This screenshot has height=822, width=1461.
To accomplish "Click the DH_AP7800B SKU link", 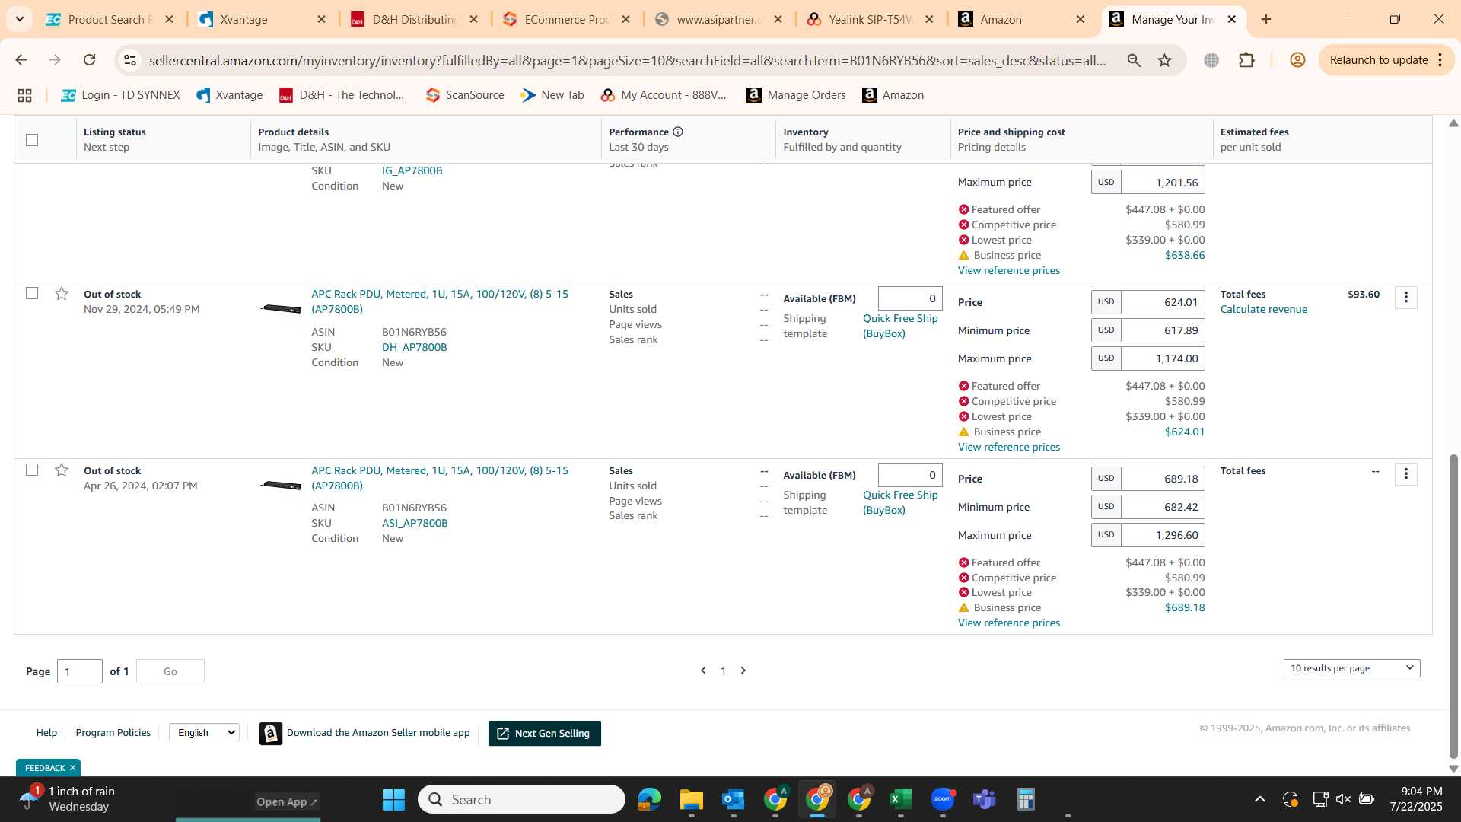I will (x=415, y=347).
